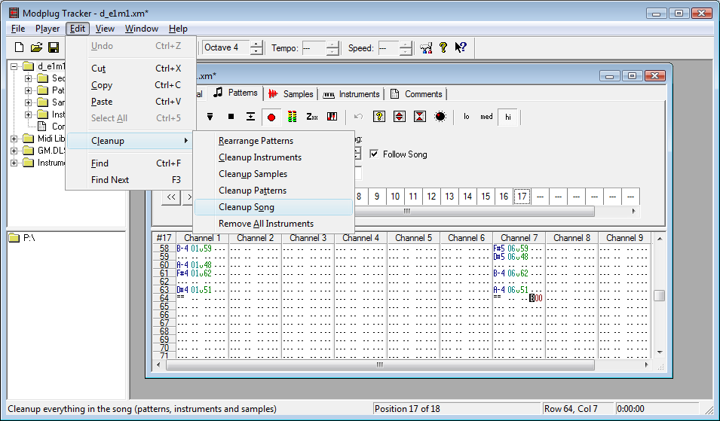Click the Zxx macro icon
720x421 pixels.
[312, 117]
